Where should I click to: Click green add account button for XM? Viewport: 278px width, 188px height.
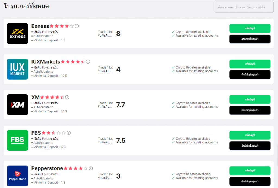click(x=250, y=99)
